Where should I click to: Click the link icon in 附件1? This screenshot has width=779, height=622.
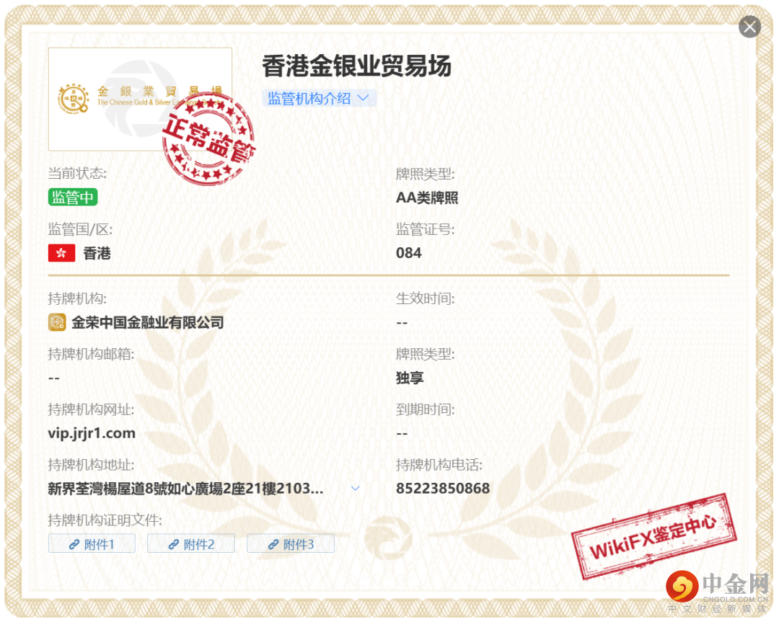(74, 545)
